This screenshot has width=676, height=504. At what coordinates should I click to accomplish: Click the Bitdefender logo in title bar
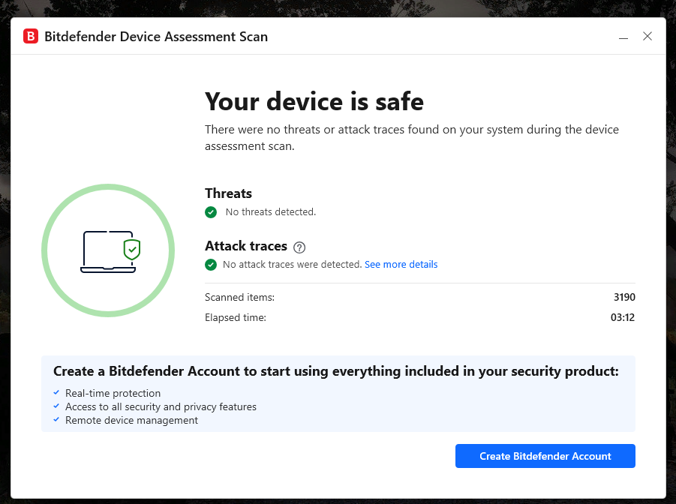pyautogui.click(x=31, y=36)
